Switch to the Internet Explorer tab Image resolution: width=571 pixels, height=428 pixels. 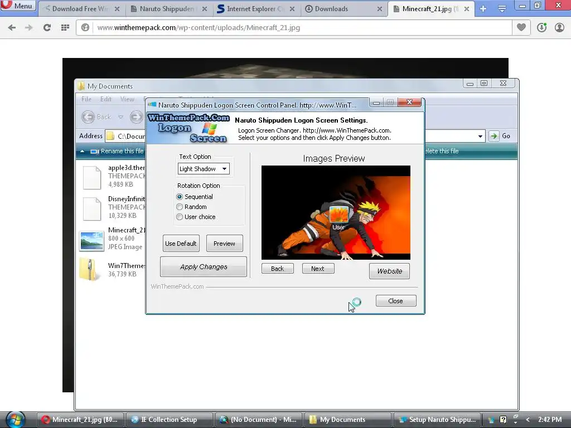click(255, 9)
